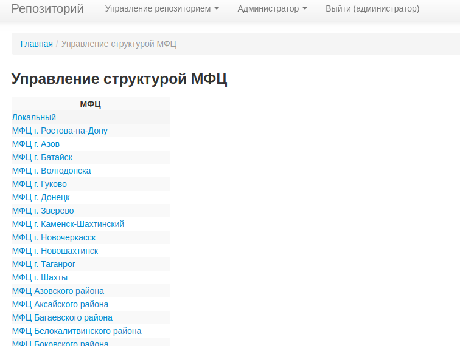Select МФЦ Белокалитвинского района link
This screenshot has width=460, height=346.
pyautogui.click(x=77, y=331)
